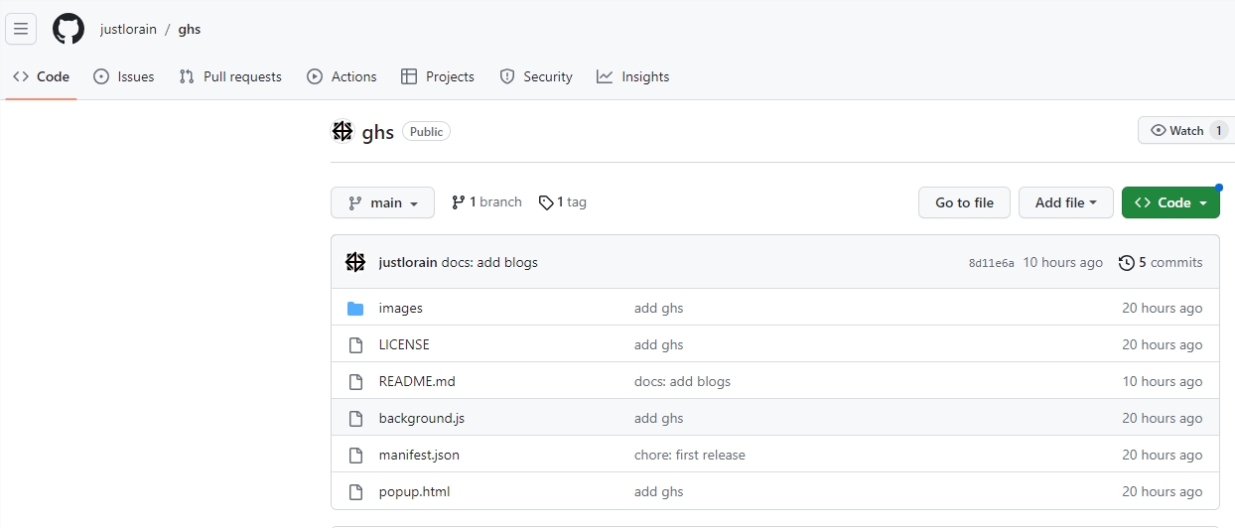The image size is (1235, 528).
Task: Open the README.md file
Action: click(x=417, y=382)
